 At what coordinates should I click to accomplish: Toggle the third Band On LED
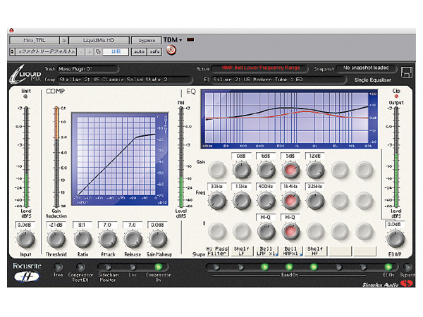pyautogui.click(x=264, y=267)
